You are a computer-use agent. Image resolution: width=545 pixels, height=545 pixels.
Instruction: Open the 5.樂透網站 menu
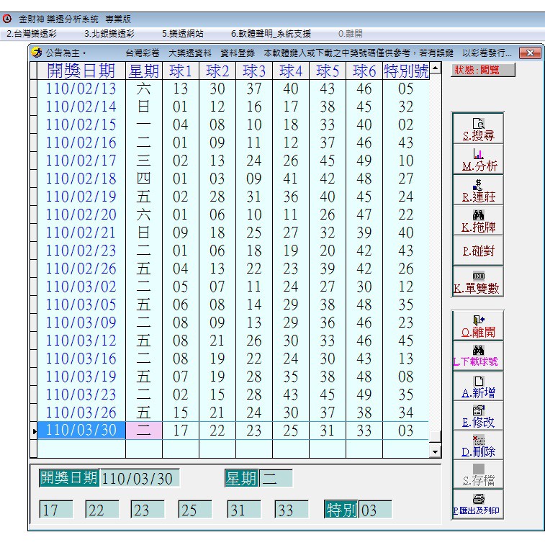(184, 33)
